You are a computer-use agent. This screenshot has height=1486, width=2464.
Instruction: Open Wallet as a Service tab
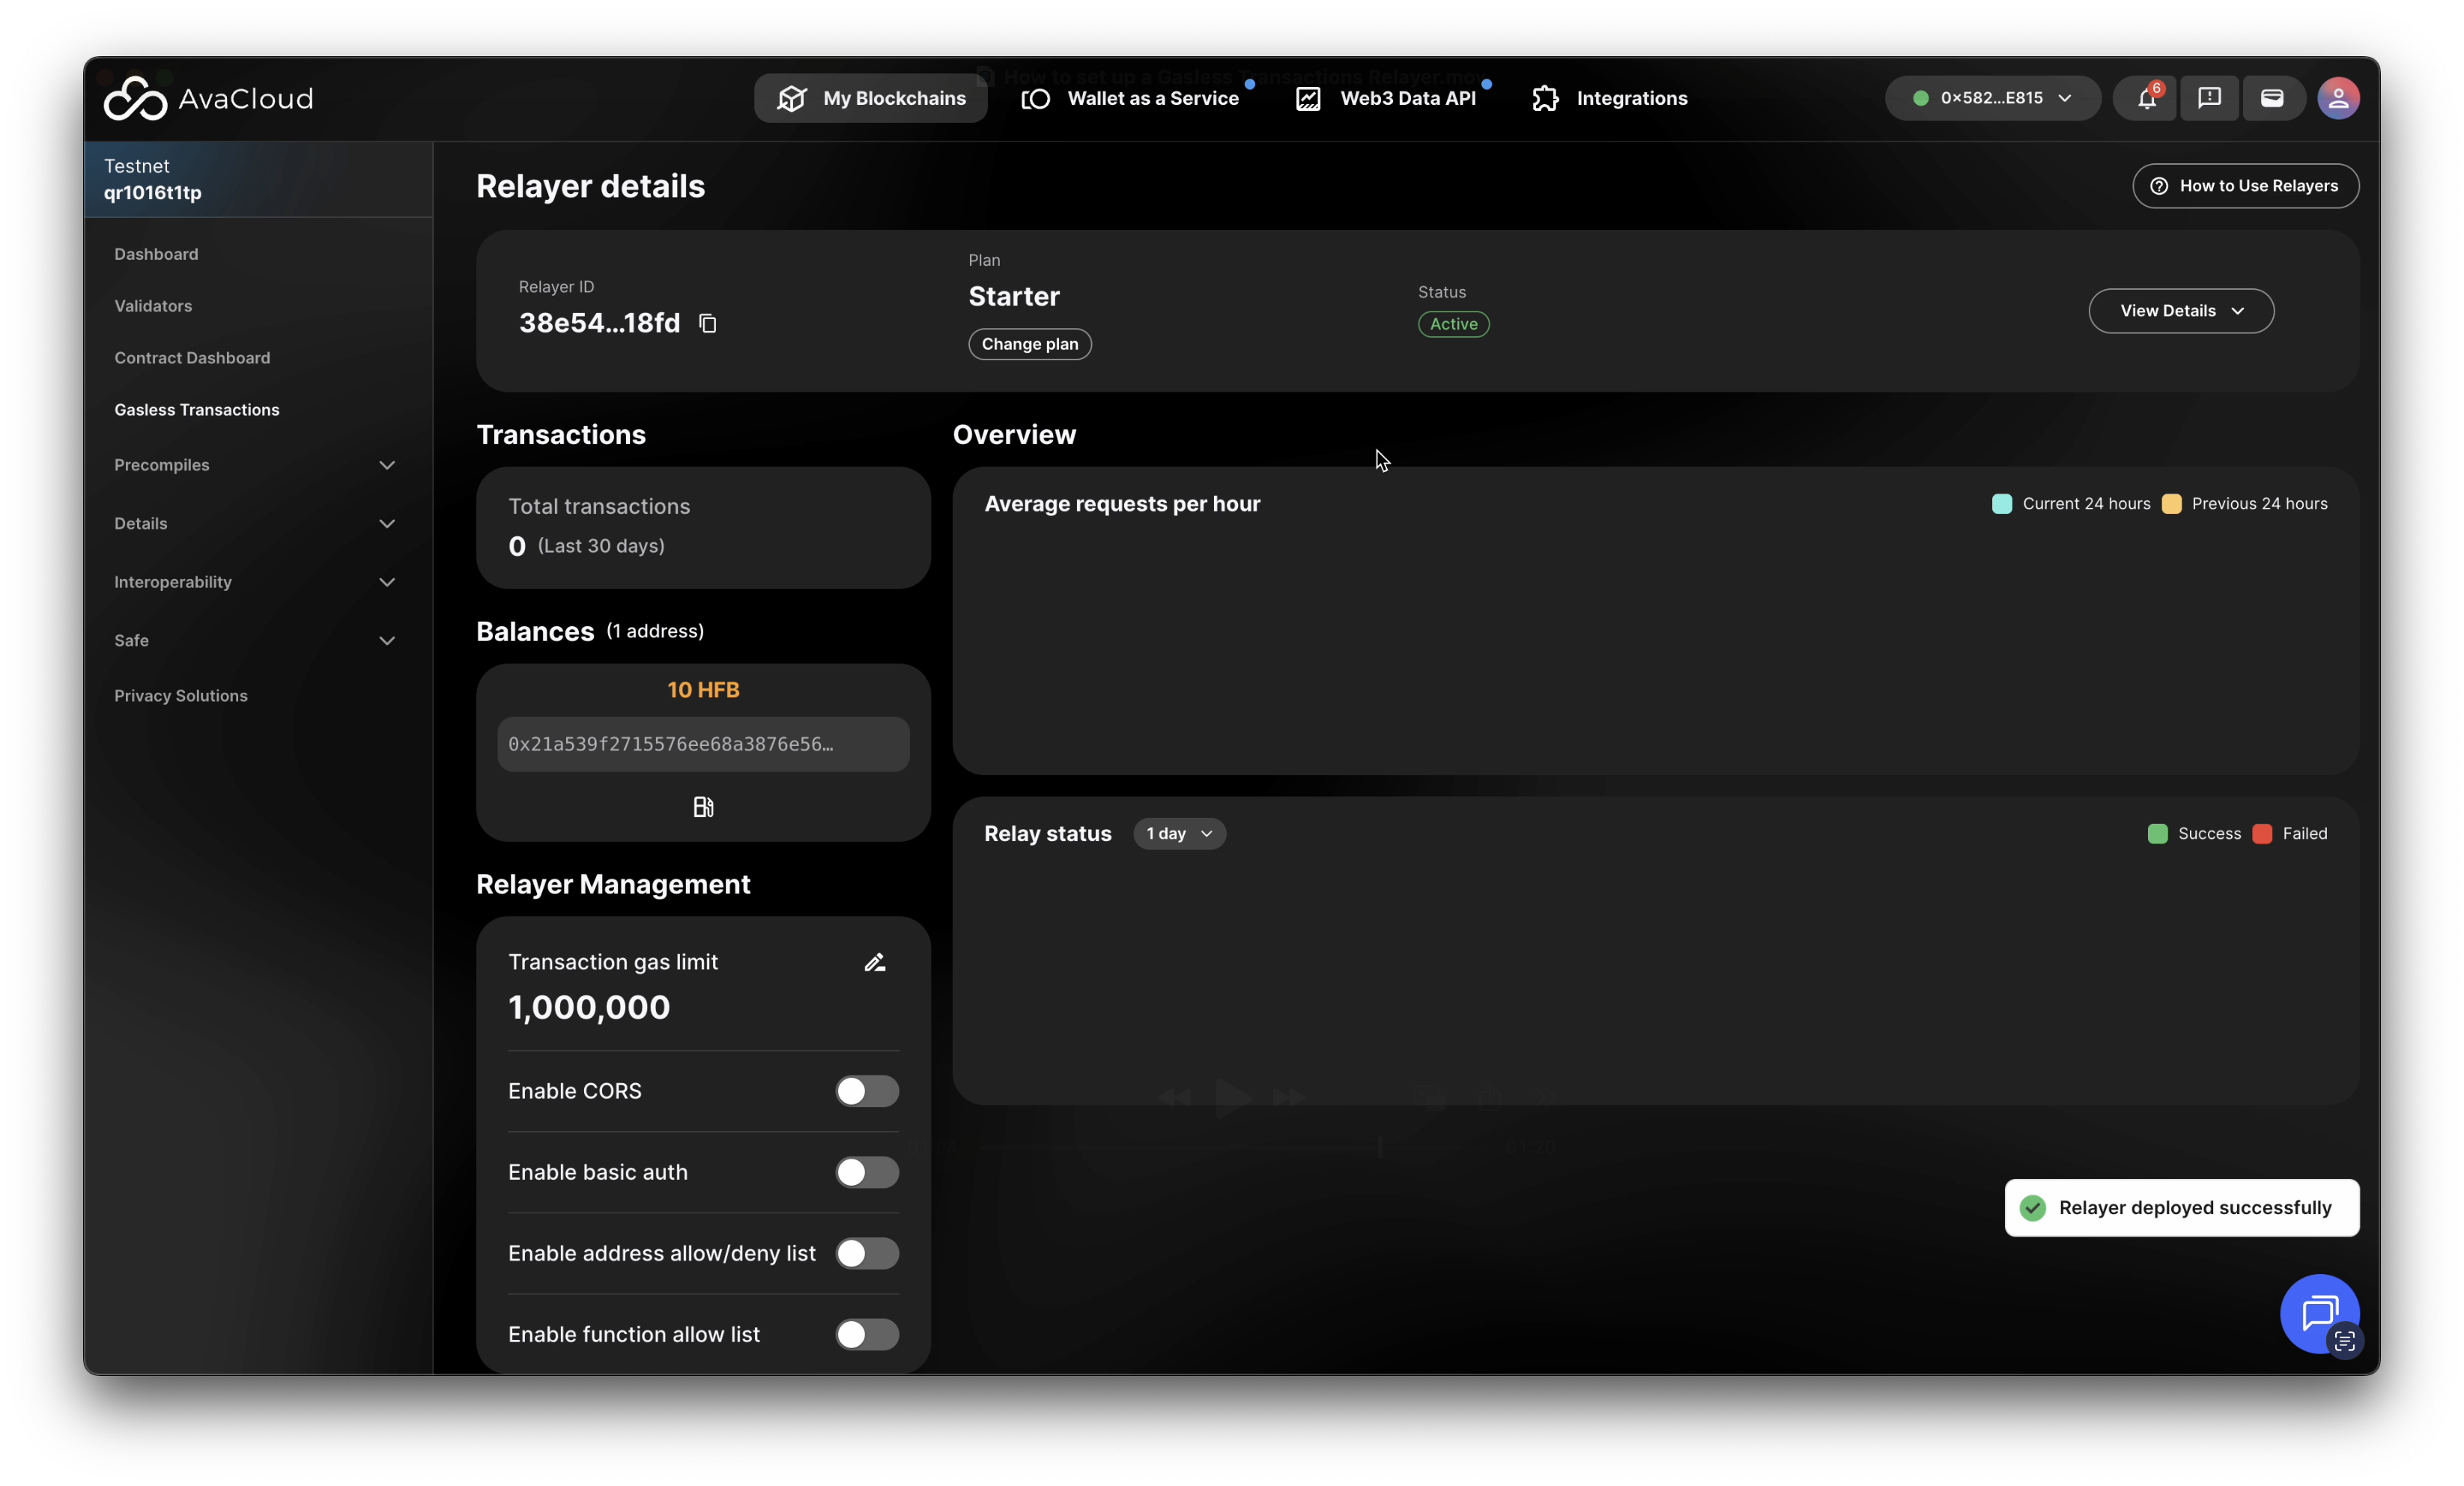[x=1134, y=98]
